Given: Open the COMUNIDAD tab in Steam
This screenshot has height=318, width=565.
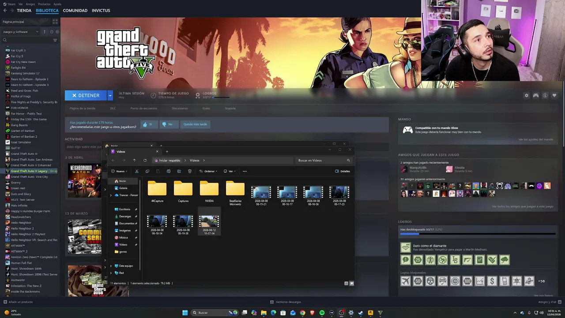Looking at the screenshot, I should pyautogui.click(x=75, y=11).
